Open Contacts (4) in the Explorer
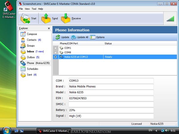The image size is (179, 134). click(x=31, y=40)
